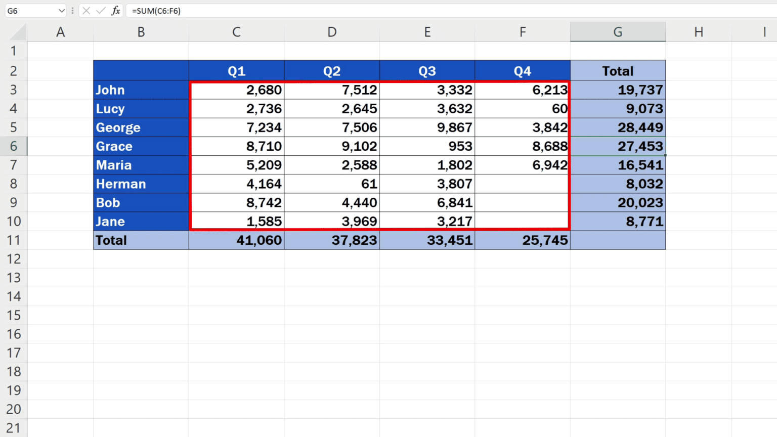Viewport: 777px width, 437px height.
Task: Select Grace's Q2 value of 9,102
Action: click(332, 146)
